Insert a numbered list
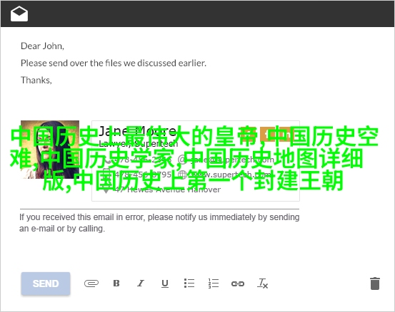This screenshot has height=312, width=395. point(214,284)
